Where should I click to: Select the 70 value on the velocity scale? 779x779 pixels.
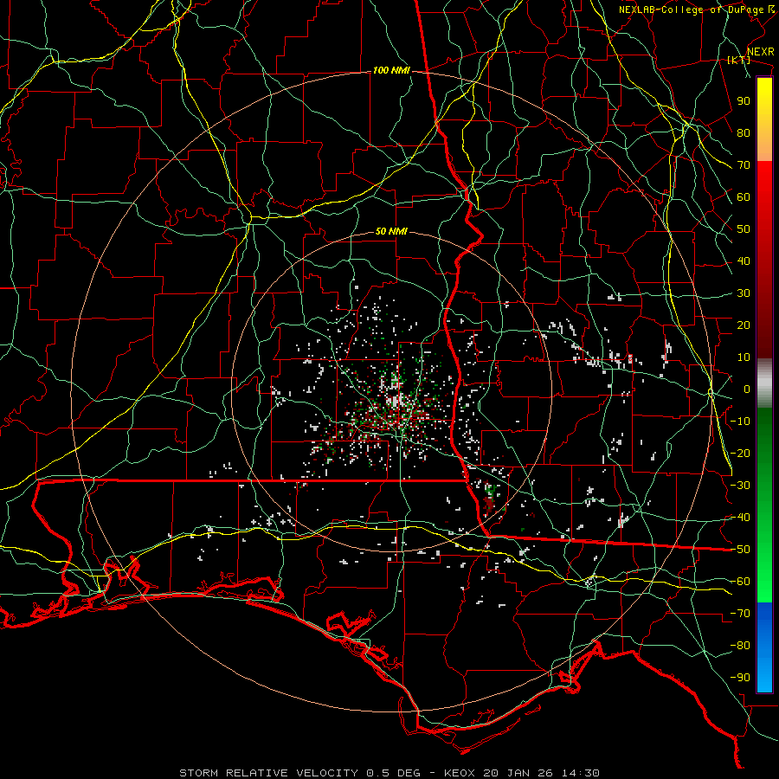744,165
